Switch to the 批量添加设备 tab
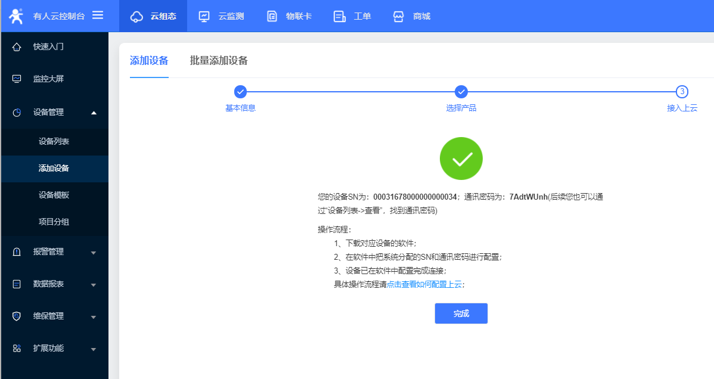Viewport: 714px width, 379px height. pyautogui.click(x=219, y=61)
